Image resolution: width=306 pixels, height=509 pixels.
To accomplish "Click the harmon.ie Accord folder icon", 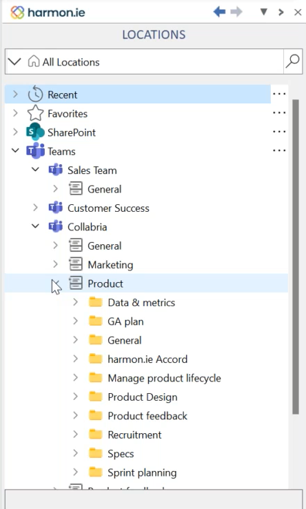I will click(x=95, y=359).
